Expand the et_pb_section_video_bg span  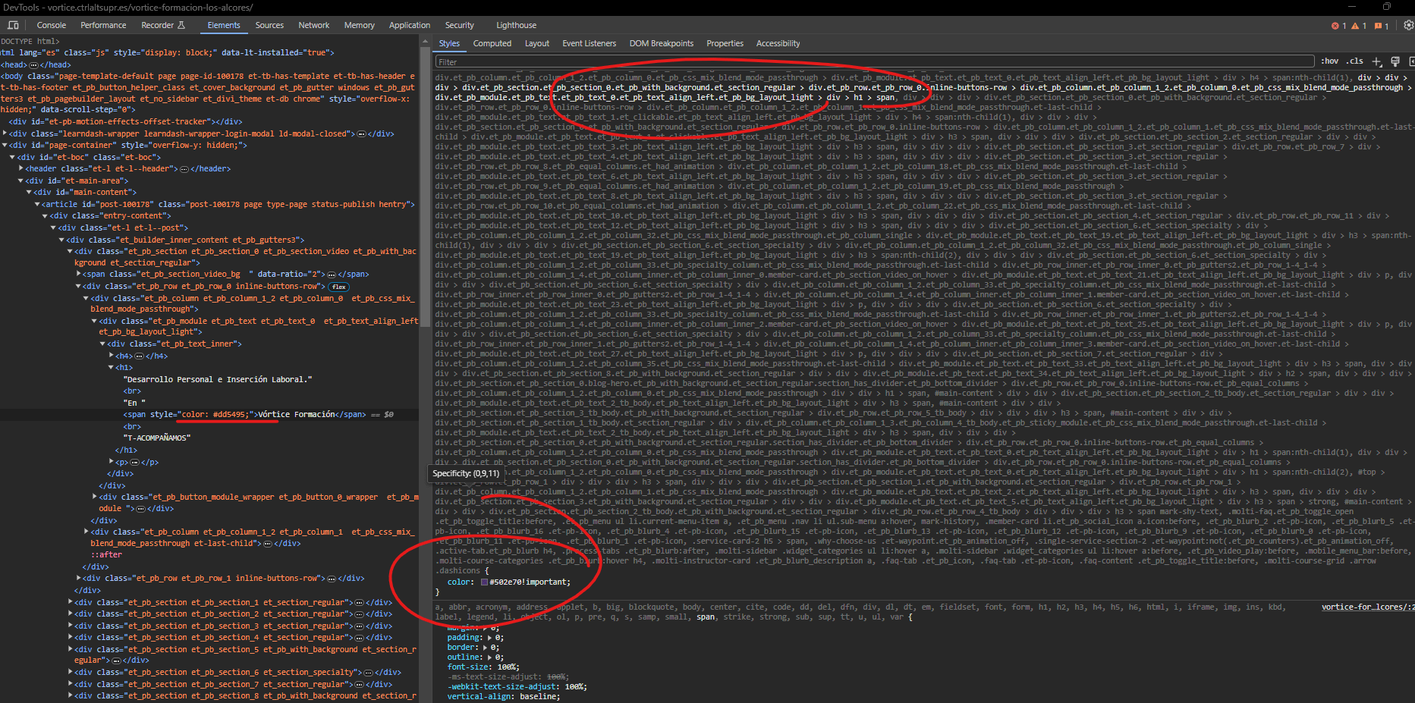[78, 275]
